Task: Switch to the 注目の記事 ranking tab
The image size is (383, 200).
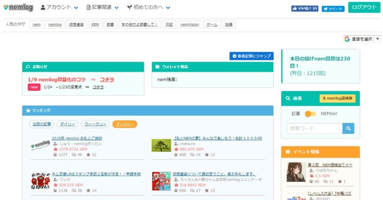Action: (41, 124)
